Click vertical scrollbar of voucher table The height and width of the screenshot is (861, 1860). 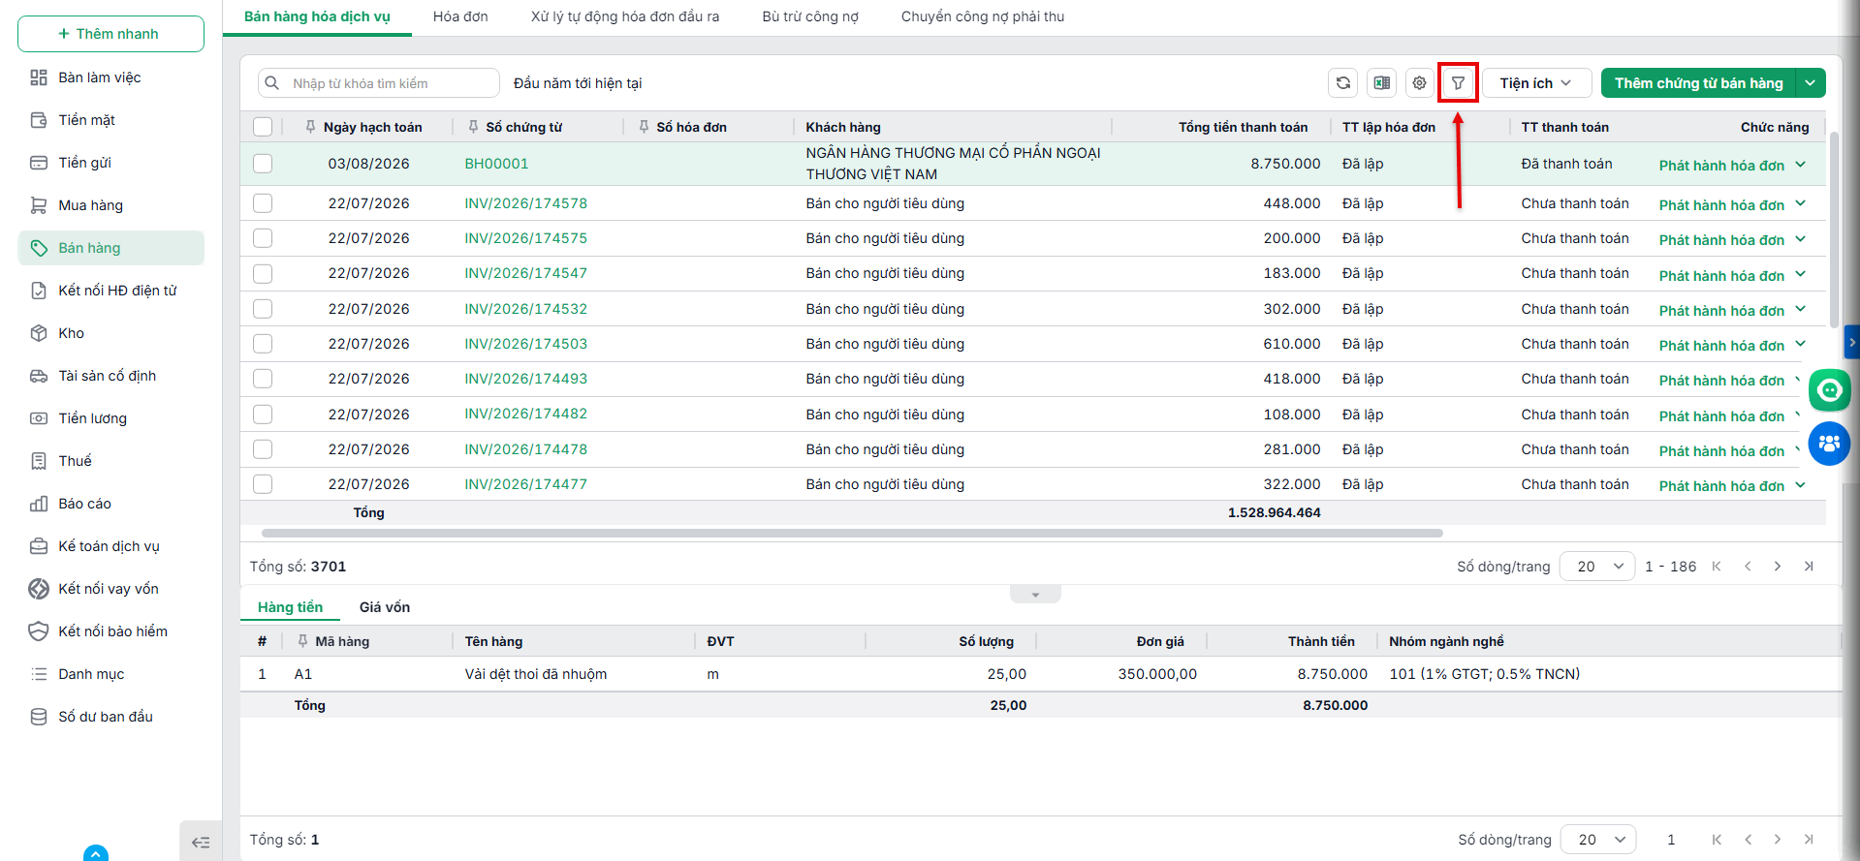point(1834,231)
